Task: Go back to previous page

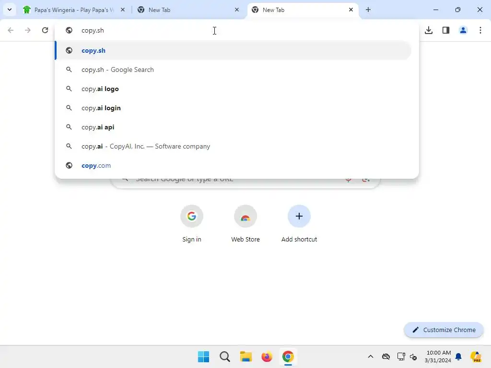Action: (11, 30)
